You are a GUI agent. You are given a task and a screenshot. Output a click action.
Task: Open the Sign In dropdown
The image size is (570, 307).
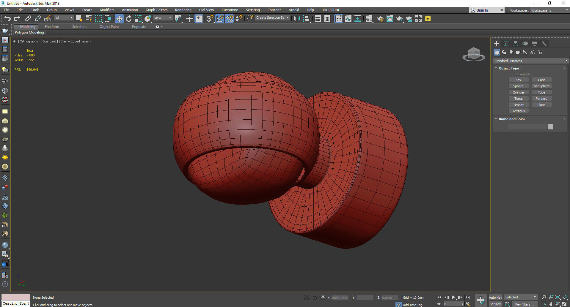pyautogui.click(x=487, y=10)
